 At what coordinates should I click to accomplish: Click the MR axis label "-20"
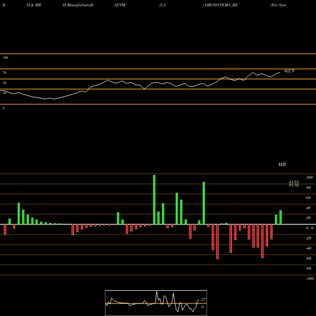[308, 238]
